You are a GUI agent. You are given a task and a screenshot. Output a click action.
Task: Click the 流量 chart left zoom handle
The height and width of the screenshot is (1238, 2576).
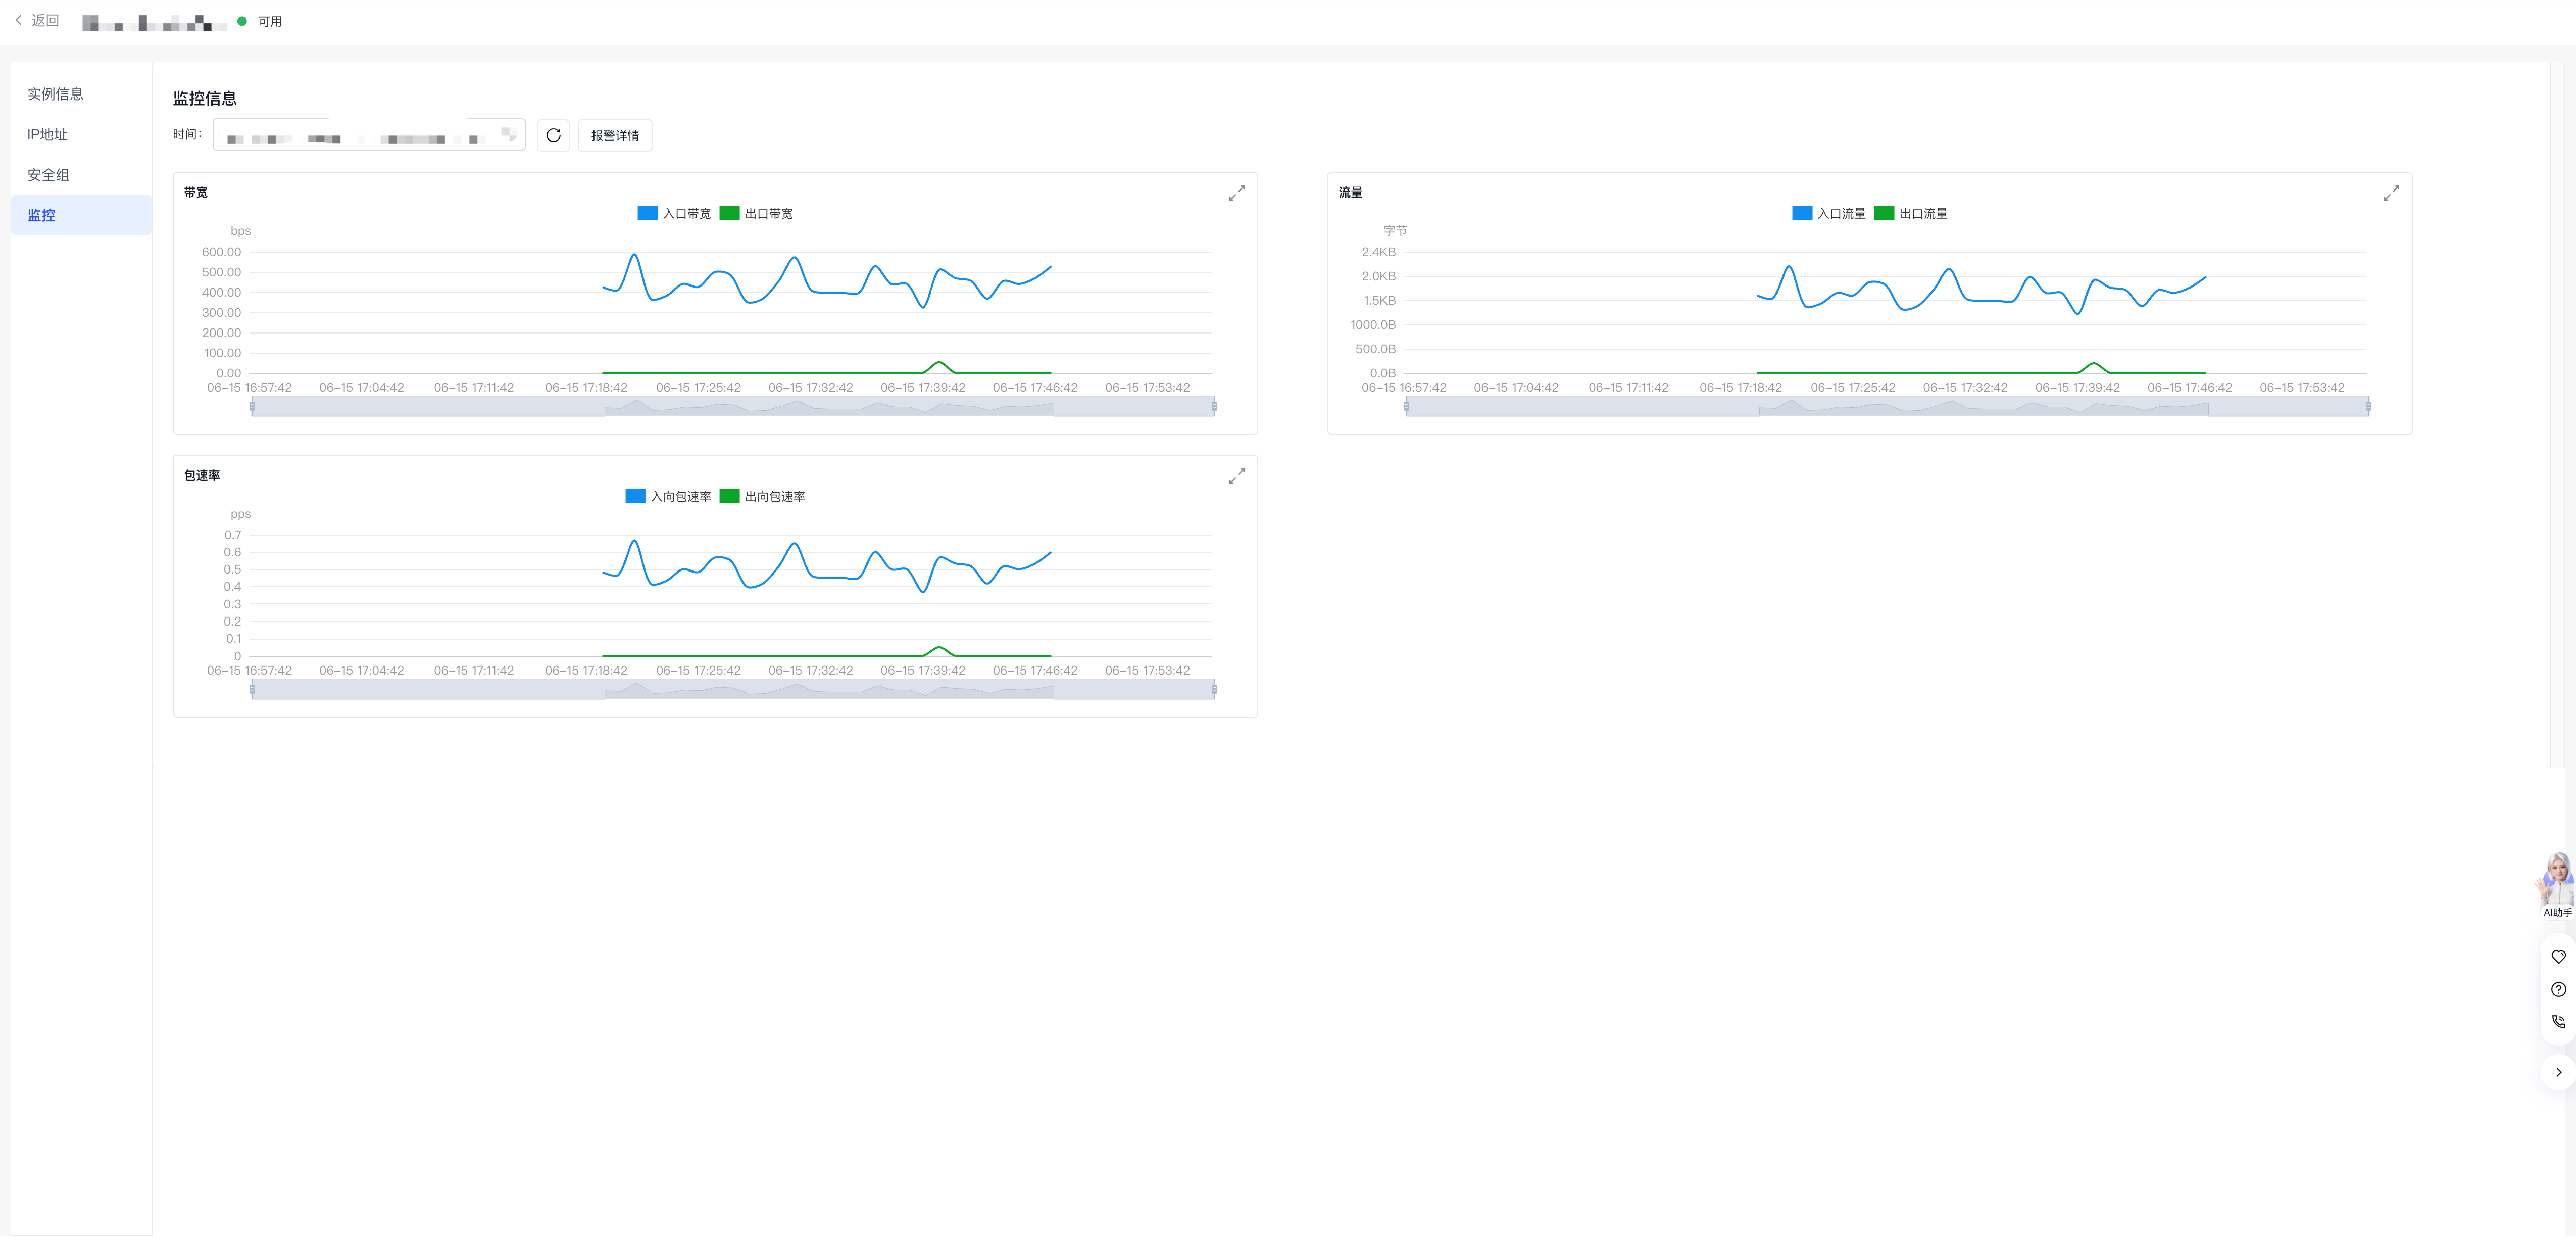(1407, 406)
